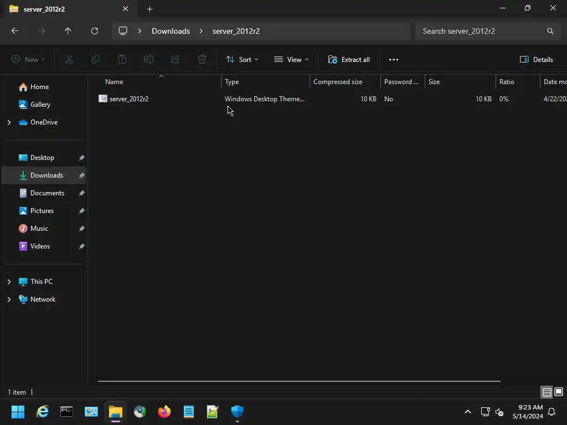This screenshot has width=567, height=425.
Task: Click Downloads in the address breadcrumb
Action: click(171, 31)
